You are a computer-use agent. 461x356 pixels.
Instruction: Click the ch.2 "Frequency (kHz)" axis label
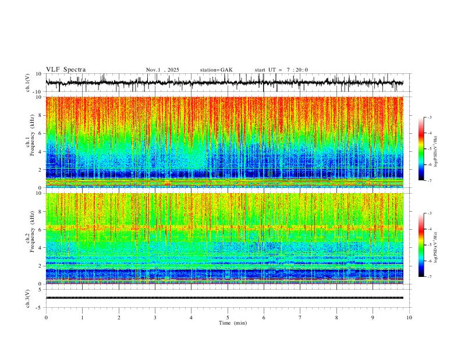pyautogui.click(x=32, y=232)
